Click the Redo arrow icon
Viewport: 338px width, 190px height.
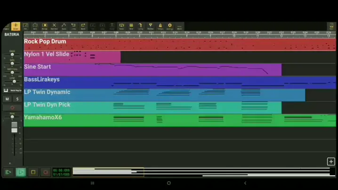click(x=83, y=26)
